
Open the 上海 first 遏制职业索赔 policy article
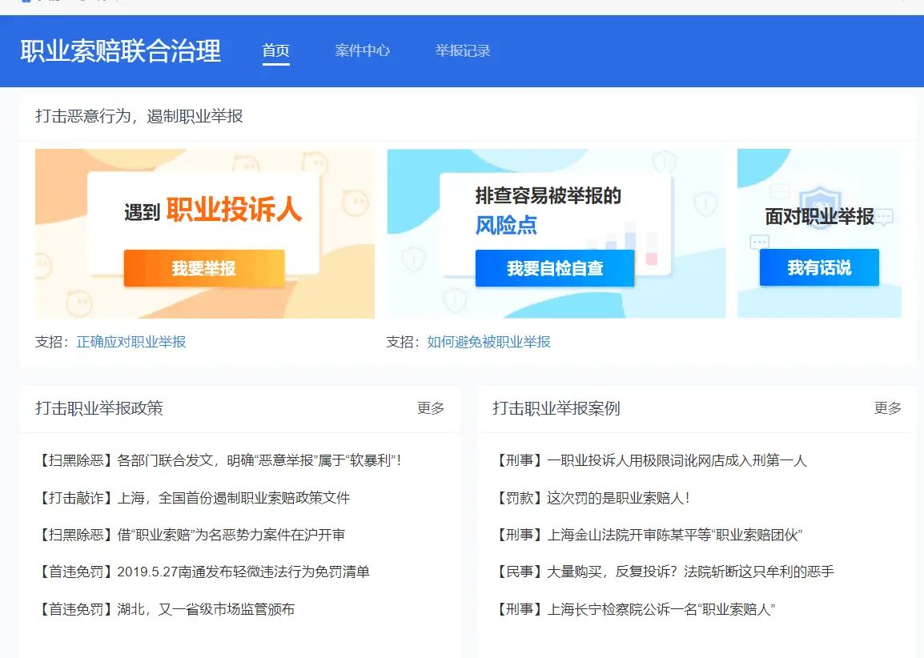[x=193, y=498]
